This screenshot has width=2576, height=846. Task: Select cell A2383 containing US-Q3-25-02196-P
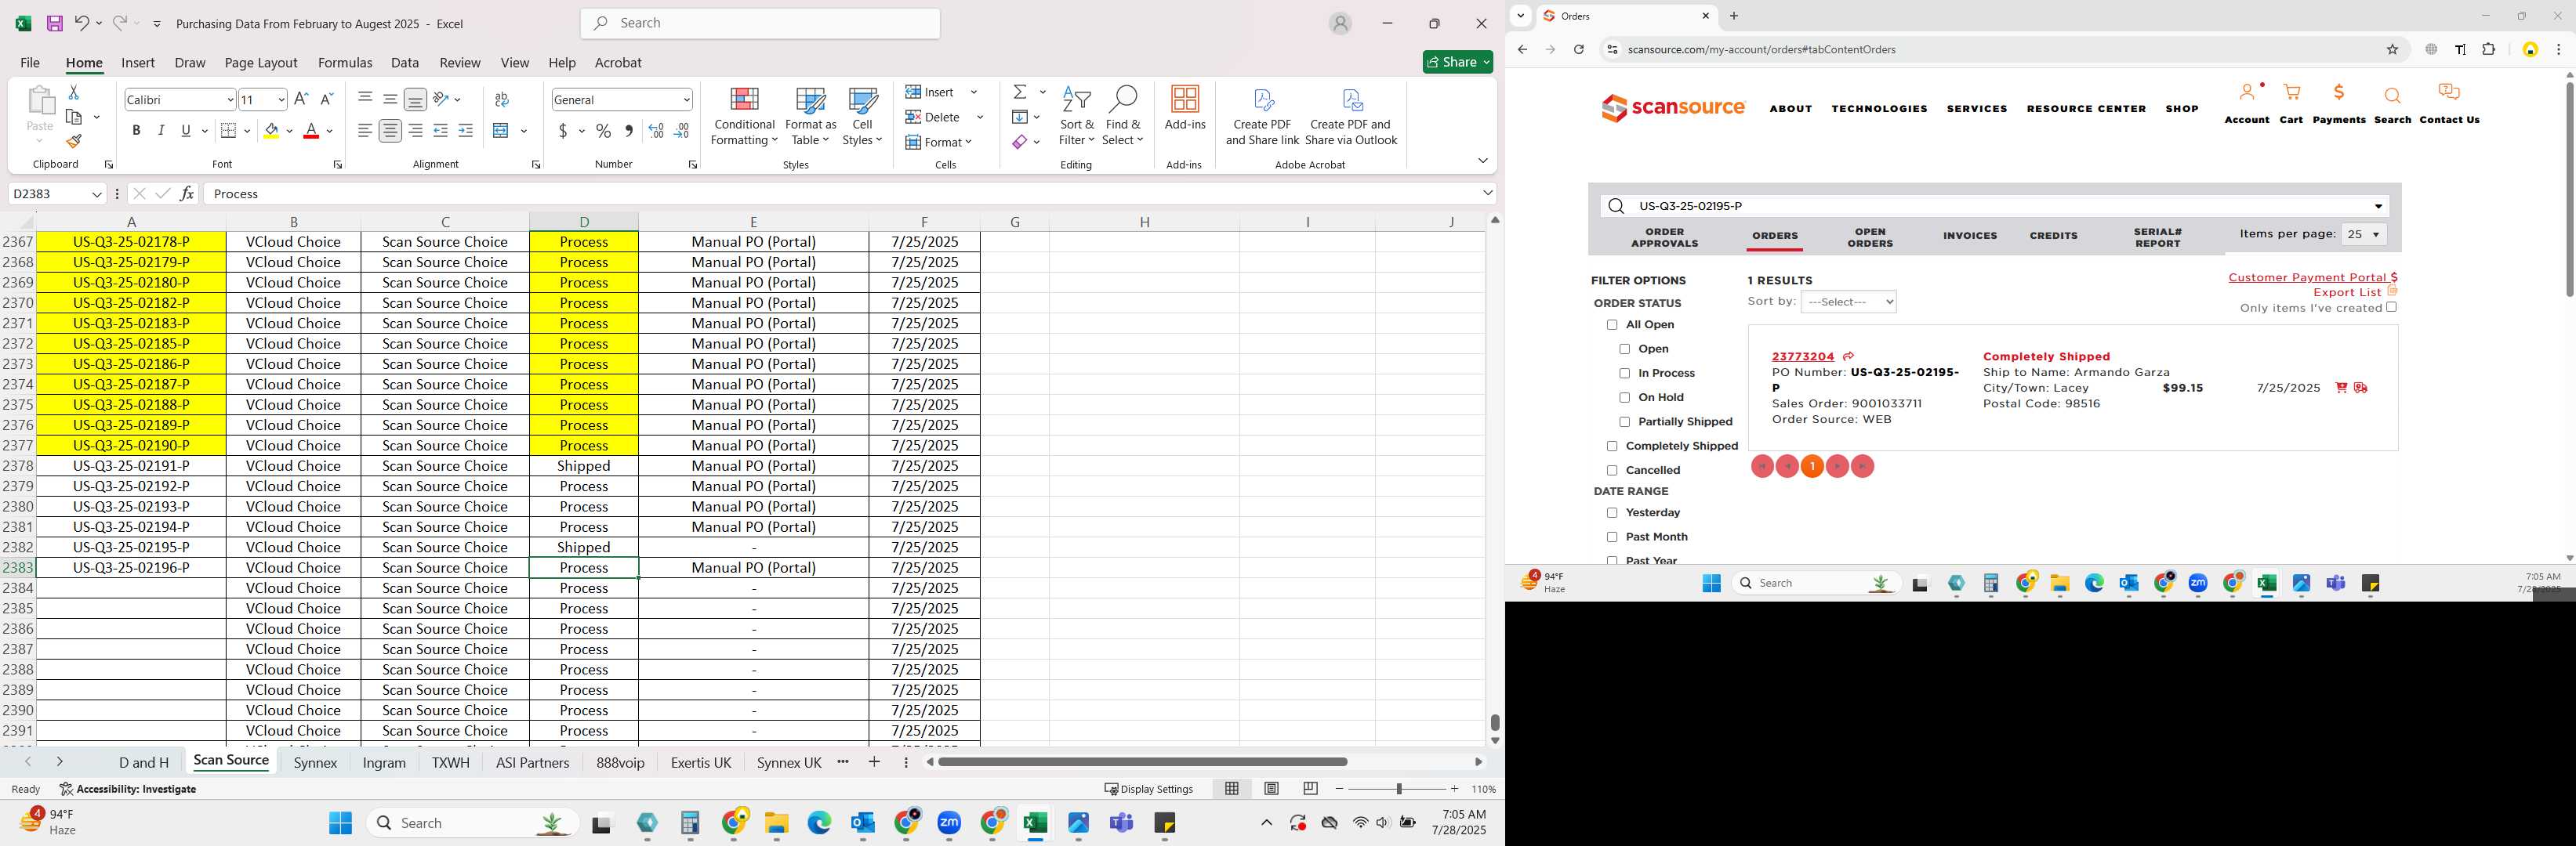(x=131, y=567)
